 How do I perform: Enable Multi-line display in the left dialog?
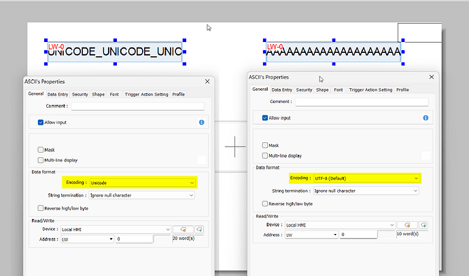(41, 160)
